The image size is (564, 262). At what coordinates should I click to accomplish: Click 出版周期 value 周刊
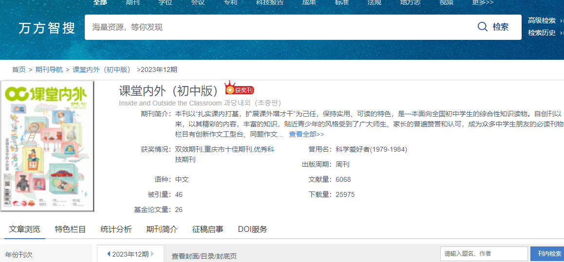[x=342, y=164]
